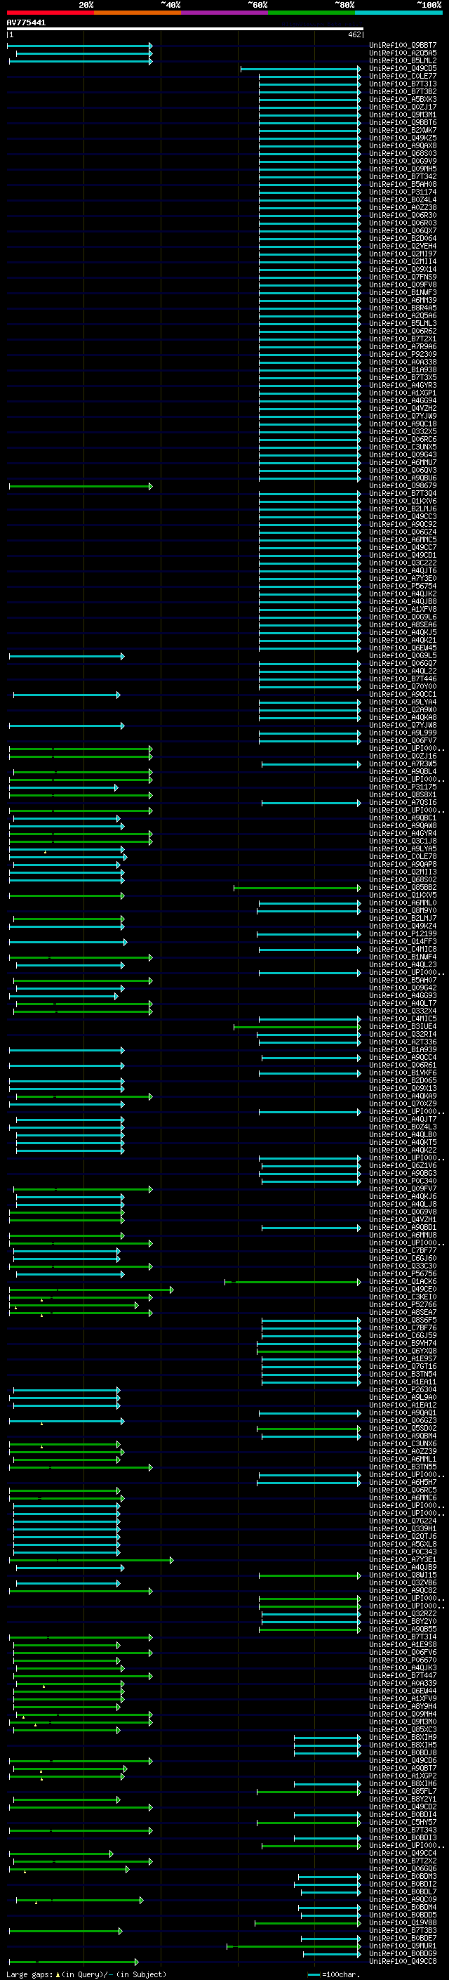This screenshot has height=1980, width=449.
Task: Open hit UniRef100_B7T3I3
Action: click(402, 84)
